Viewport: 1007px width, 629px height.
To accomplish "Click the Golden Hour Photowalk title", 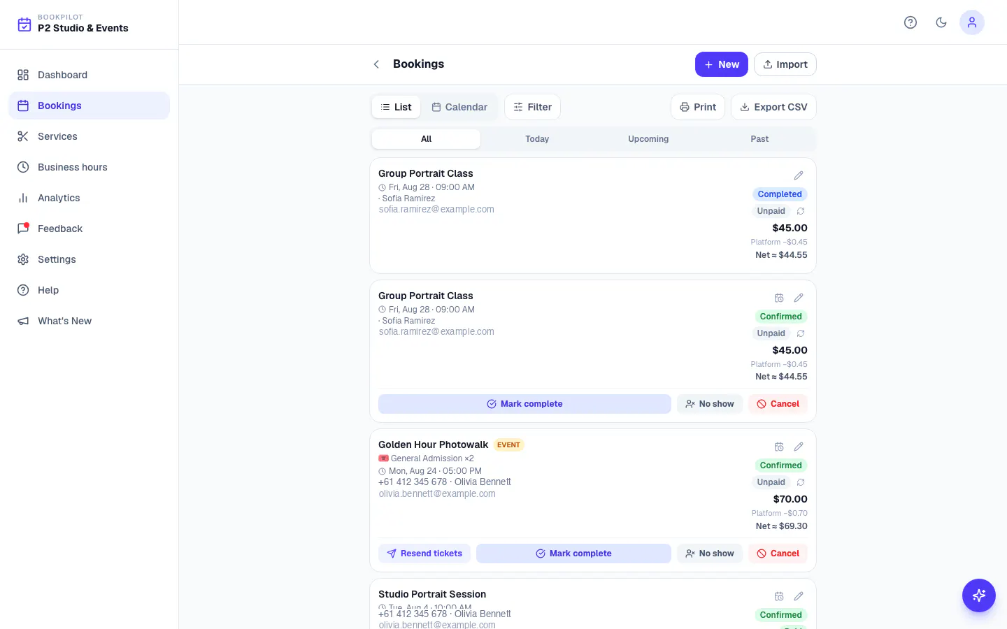I will [x=434, y=444].
